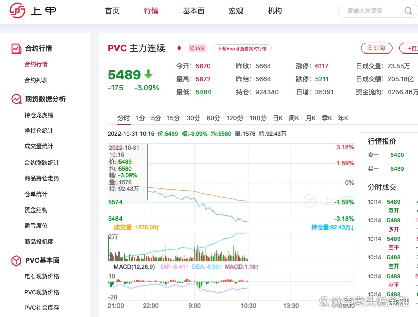418x317 pixels.
Task: Select the 5分 chart tab
Action: point(156,118)
